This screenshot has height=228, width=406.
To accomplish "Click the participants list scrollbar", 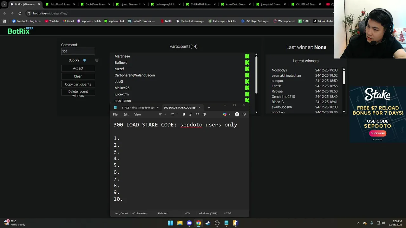I will click(256, 75).
